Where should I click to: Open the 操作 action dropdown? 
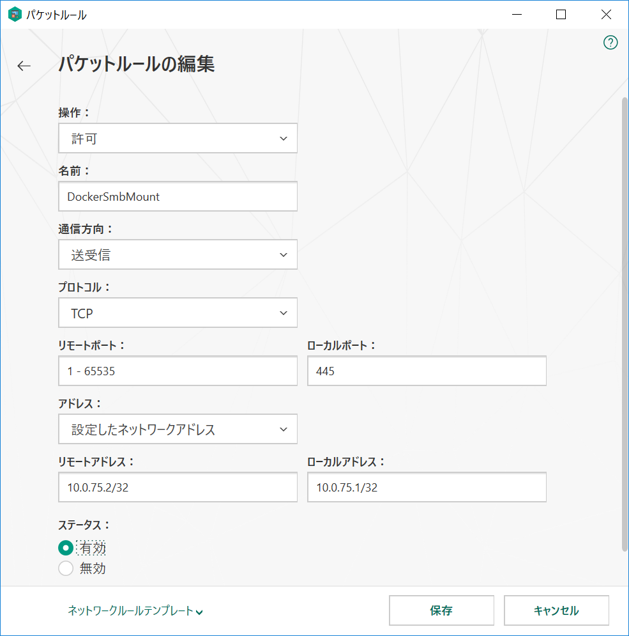[x=178, y=138]
